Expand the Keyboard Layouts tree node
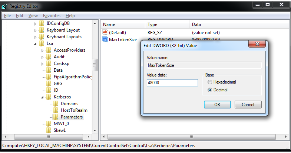Screen dimensions: 291x153 tap(35, 37)
